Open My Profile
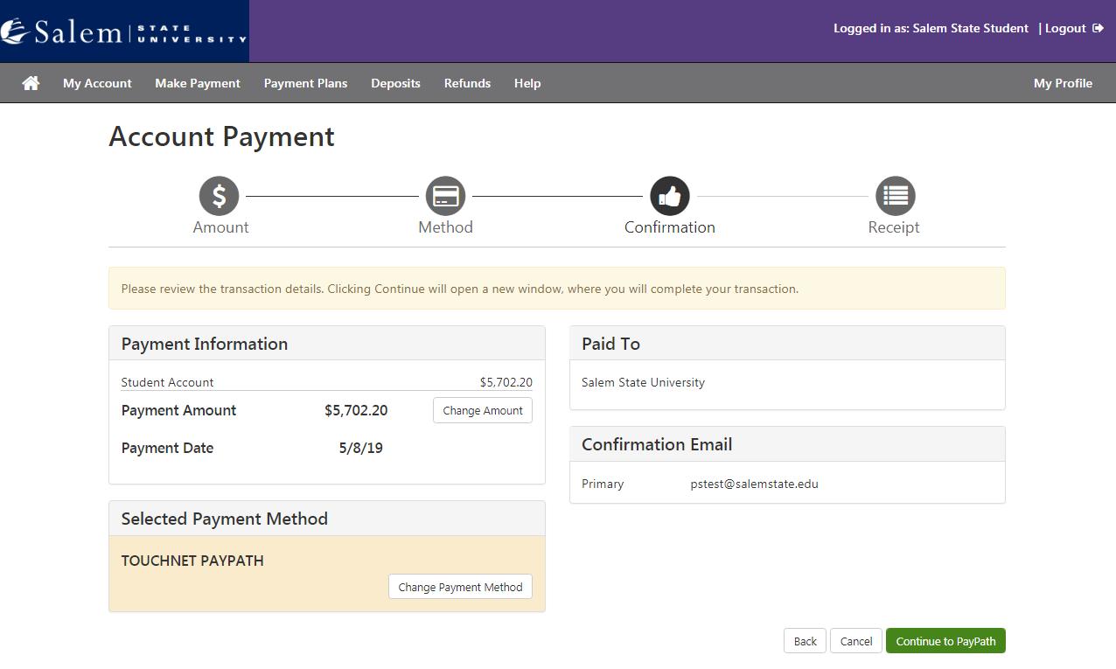The image size is (1116, 669). [1063, 83]
